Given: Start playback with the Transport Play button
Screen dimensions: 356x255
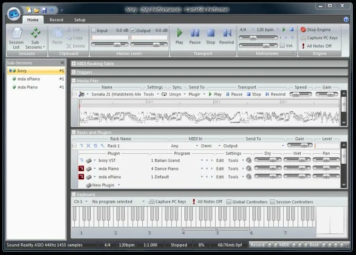Looking at the screenshot, I should click(x=179, y=36).
